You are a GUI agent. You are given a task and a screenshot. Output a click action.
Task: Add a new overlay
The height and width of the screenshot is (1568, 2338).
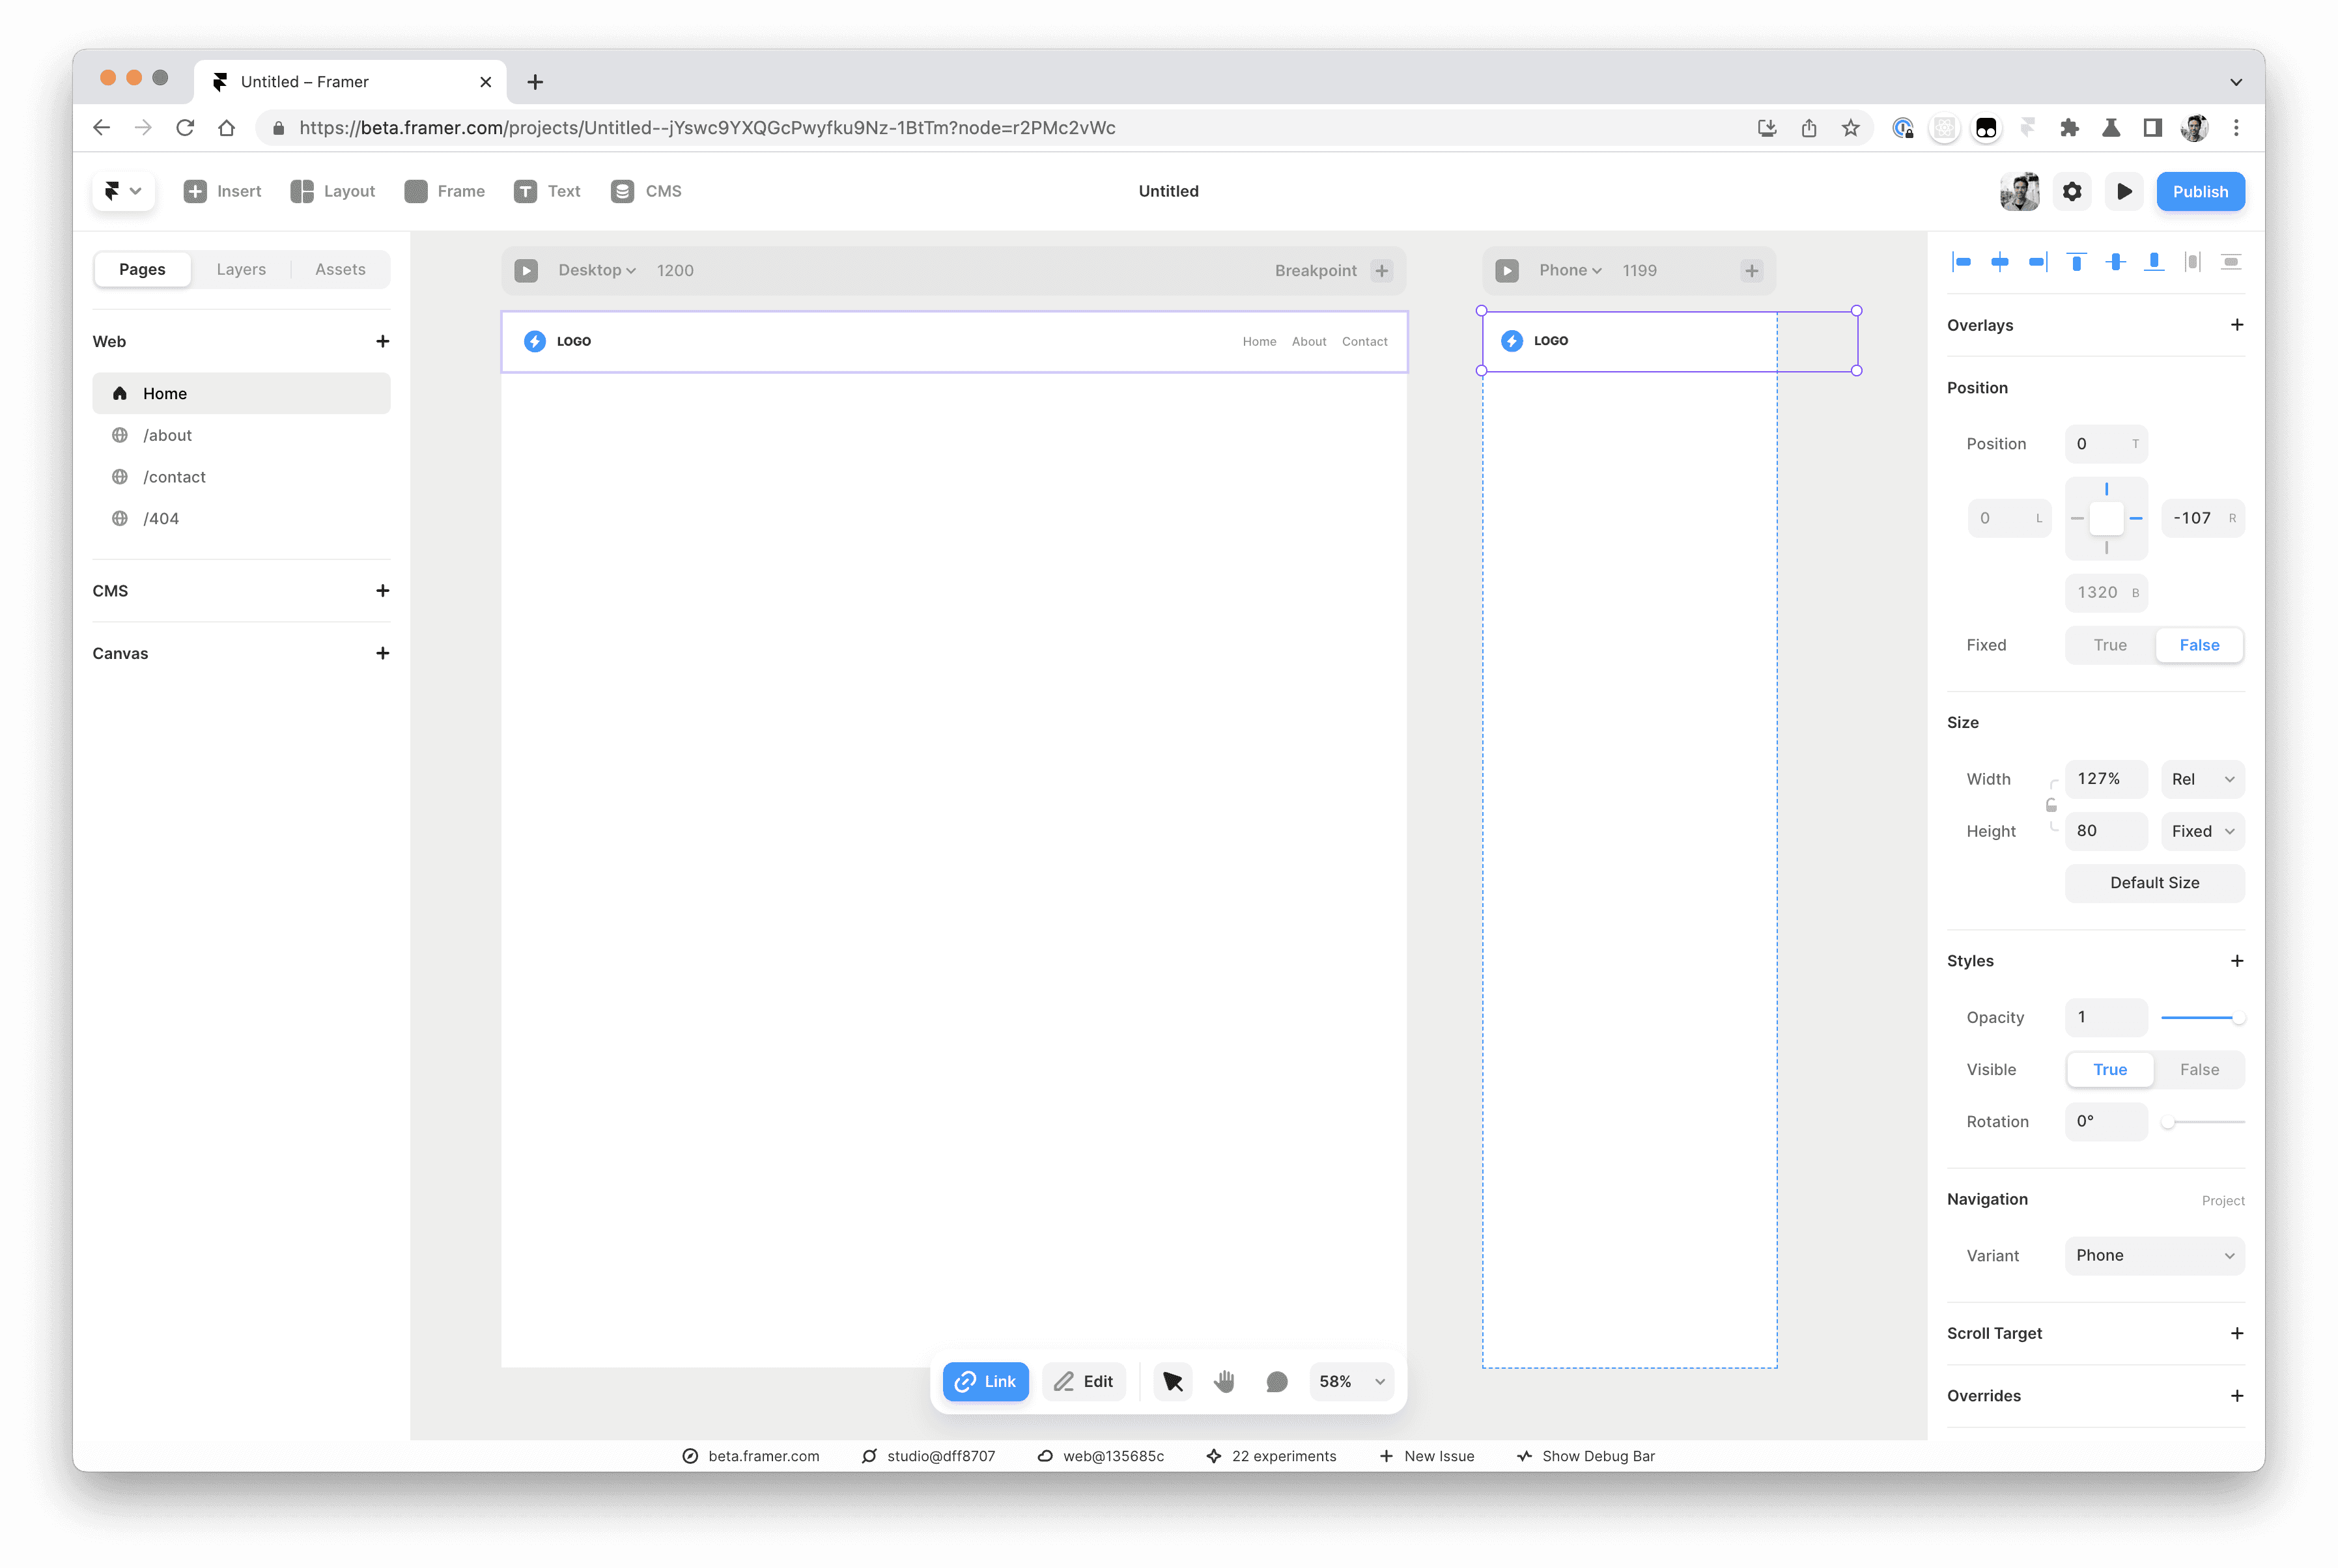coord(2237,325)
